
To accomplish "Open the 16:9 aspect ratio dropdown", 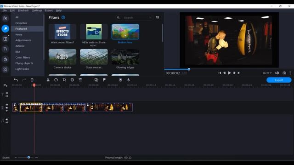I will click(267, 73).
